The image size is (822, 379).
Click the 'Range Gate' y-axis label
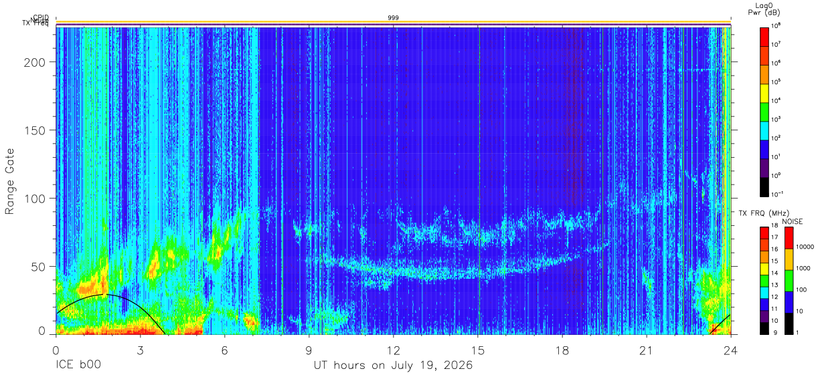pos(10,181)
